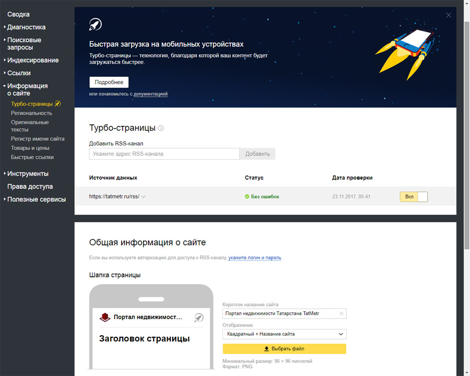
Task: Click the red site logo in phone preview
Action: click(x=105, y=317)
